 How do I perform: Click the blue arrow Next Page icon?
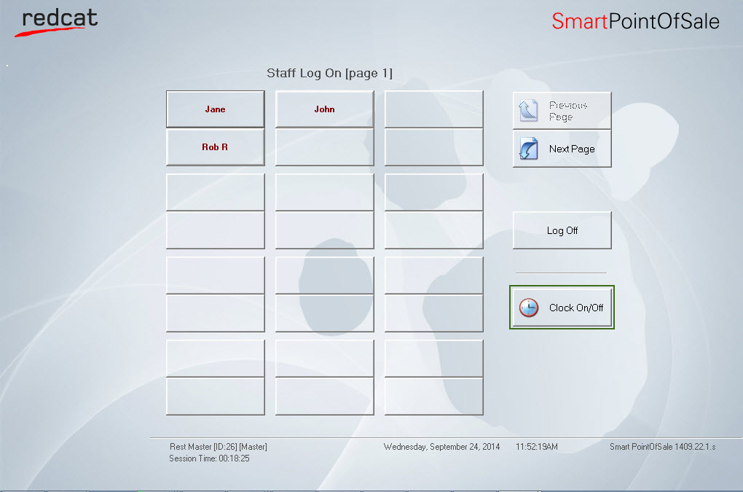pos(527,149)
